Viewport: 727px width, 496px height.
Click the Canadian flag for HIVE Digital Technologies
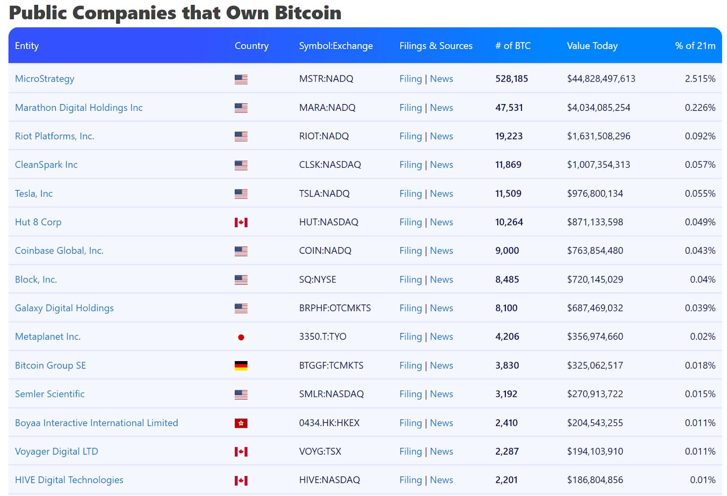(x=241, y=481)
